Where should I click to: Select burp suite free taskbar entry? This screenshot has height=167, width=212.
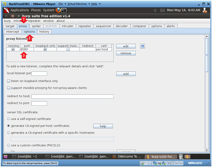pos(161,157)
